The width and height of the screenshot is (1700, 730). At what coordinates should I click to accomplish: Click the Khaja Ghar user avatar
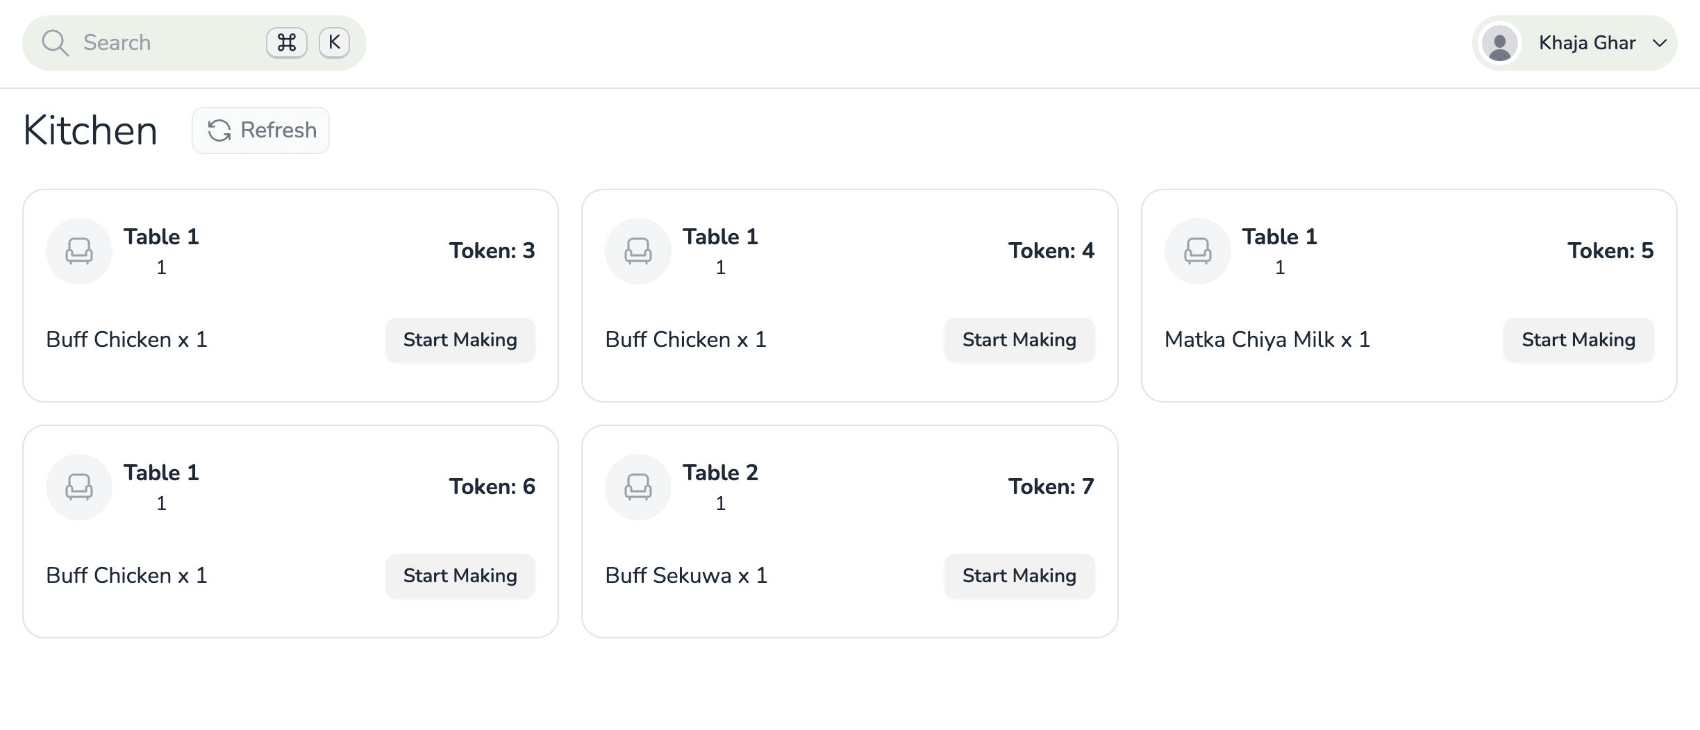coord(1499,43)
